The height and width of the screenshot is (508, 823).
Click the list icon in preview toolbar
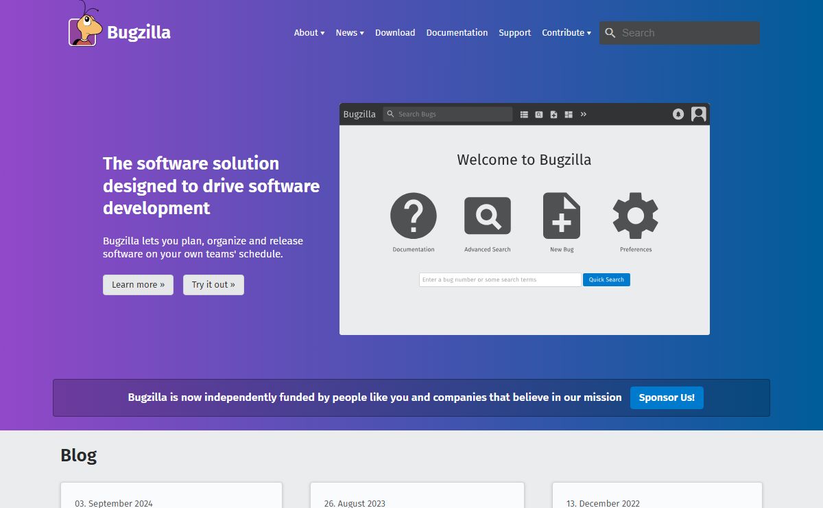tap(524, 115)
